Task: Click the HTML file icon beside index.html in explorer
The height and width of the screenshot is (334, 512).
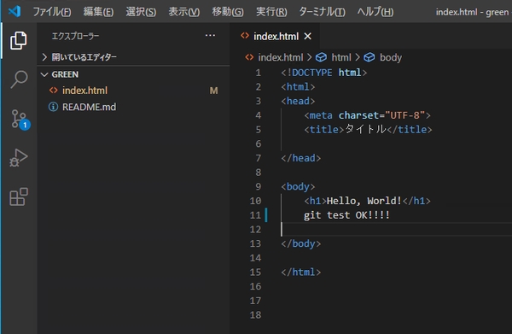Action: tap(53, 91)
